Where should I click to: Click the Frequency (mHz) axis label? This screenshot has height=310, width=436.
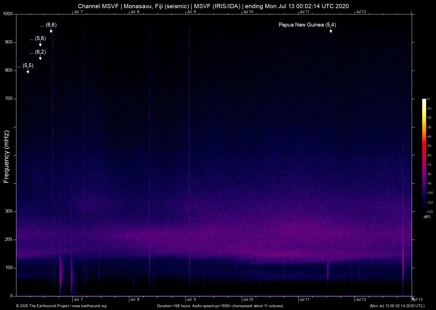pyautogui.click(x=6, y=155)
